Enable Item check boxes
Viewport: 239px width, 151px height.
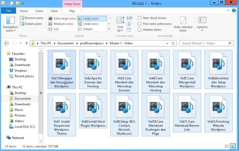pyautogui.click(x=152, y=18)
